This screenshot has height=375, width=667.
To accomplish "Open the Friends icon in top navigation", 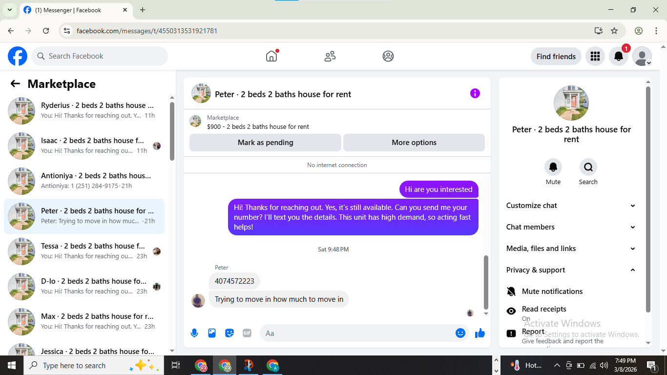I will click(330, 56).
